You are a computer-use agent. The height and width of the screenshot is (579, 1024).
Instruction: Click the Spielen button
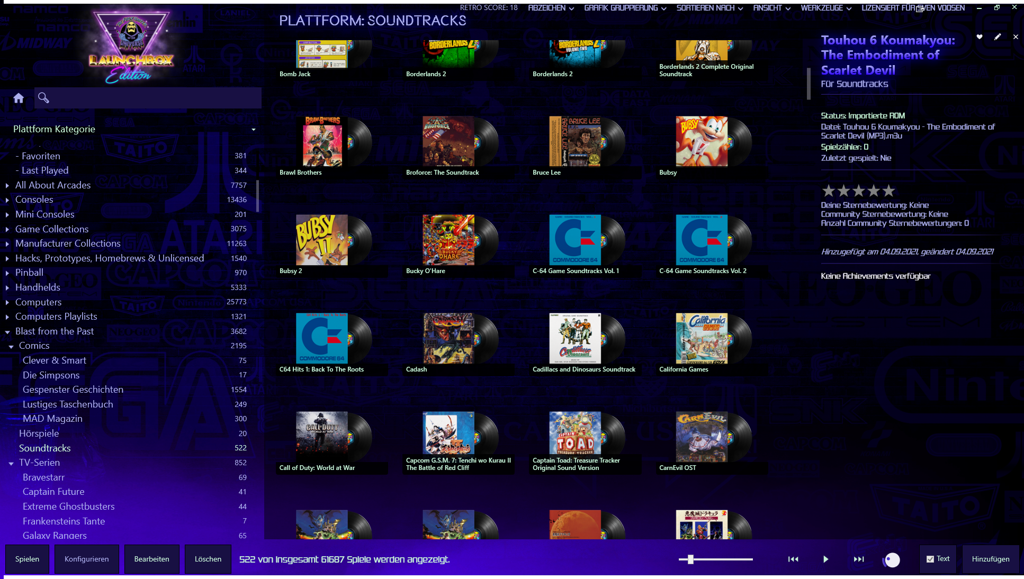pyautogui.click(x=27, y=559)
